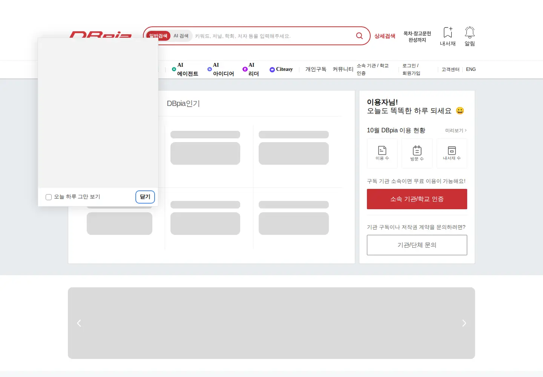Click red 소속 기관/학교 인증 button
Screen dimensions: 543x377
pos(417,199)
